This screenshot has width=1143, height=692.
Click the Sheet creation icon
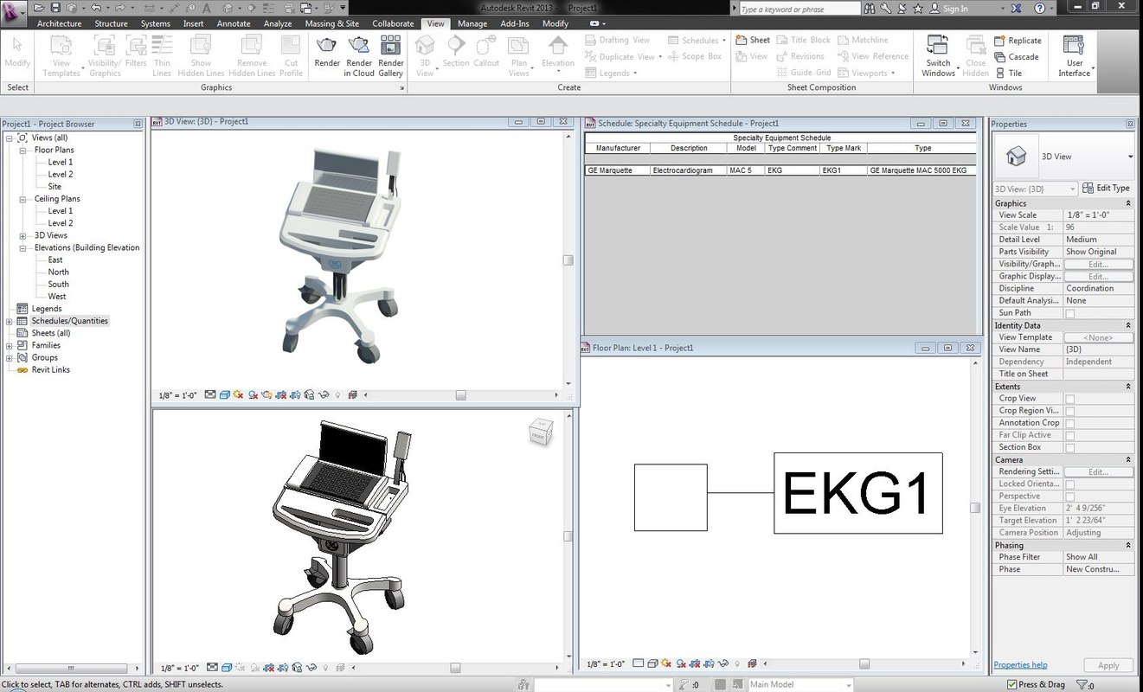(x=741, y=40)
